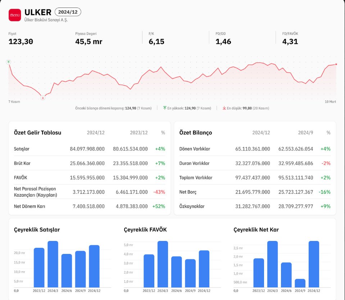Click the +4% change in the Satışlar row

point(160,149)
